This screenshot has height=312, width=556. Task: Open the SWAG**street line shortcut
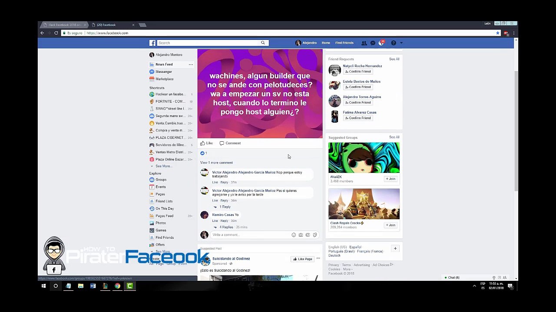pyautogui.click(x=169, y=109)
